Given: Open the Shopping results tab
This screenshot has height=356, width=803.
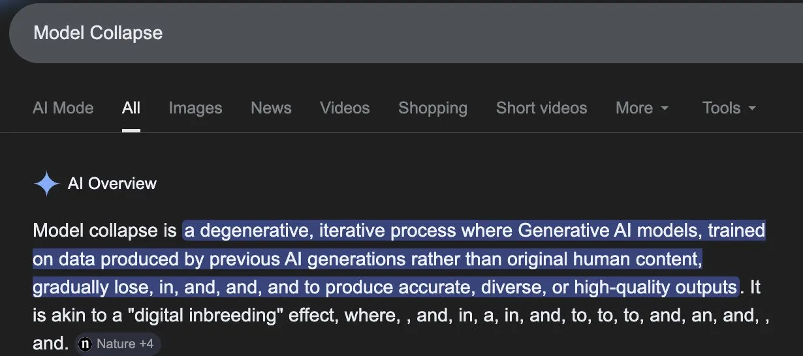Looking at the screenshot, I should coord(433,108).
